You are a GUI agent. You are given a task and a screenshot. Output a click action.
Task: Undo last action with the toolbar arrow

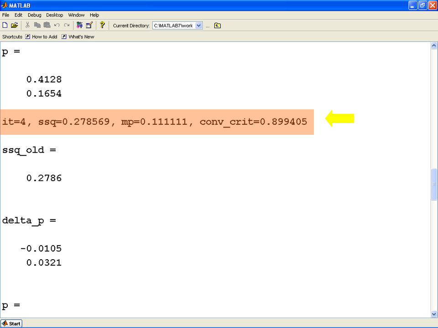[57, 26]
